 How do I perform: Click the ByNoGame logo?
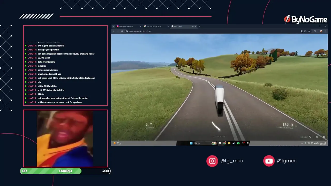305,19
